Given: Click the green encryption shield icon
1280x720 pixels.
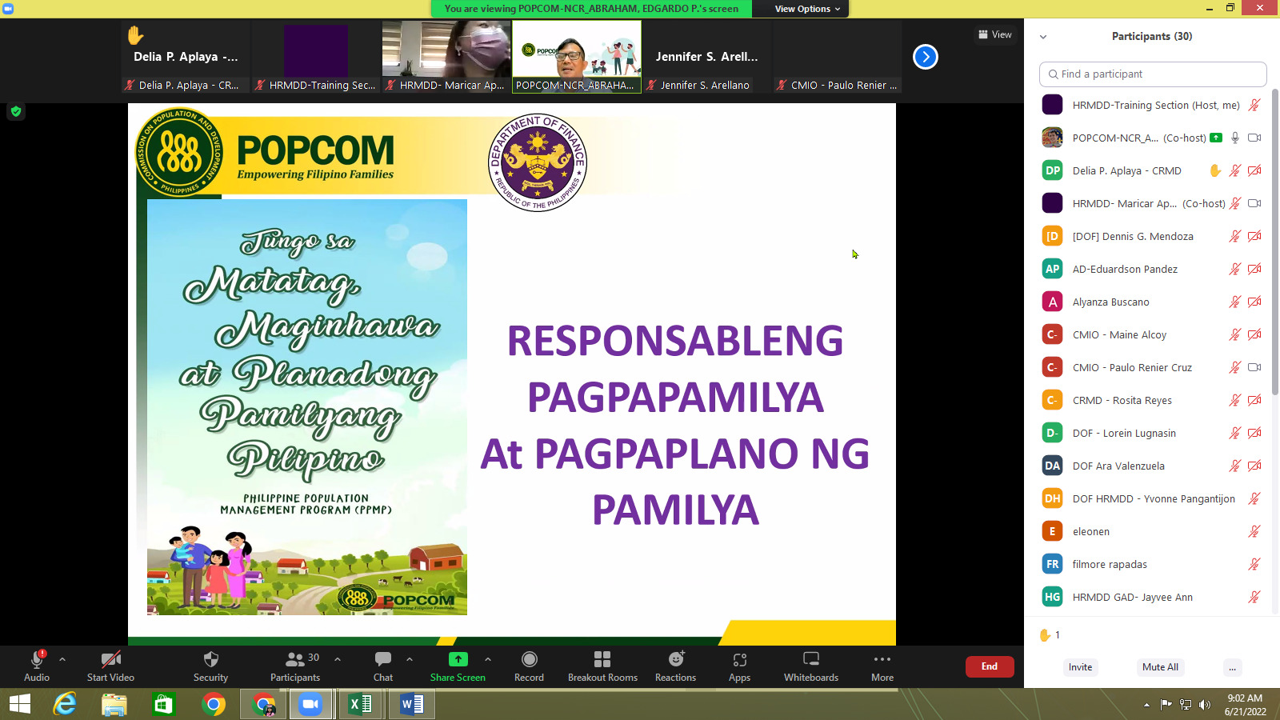Looking at the screenshot, I should 16,111.
